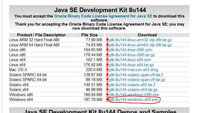The image size is (197, 113).
Task: Click the download arrow icon beside jdk-8u144-solaris-x64.tar.Z
Action: pyautogui.click(x=107, y=84)
